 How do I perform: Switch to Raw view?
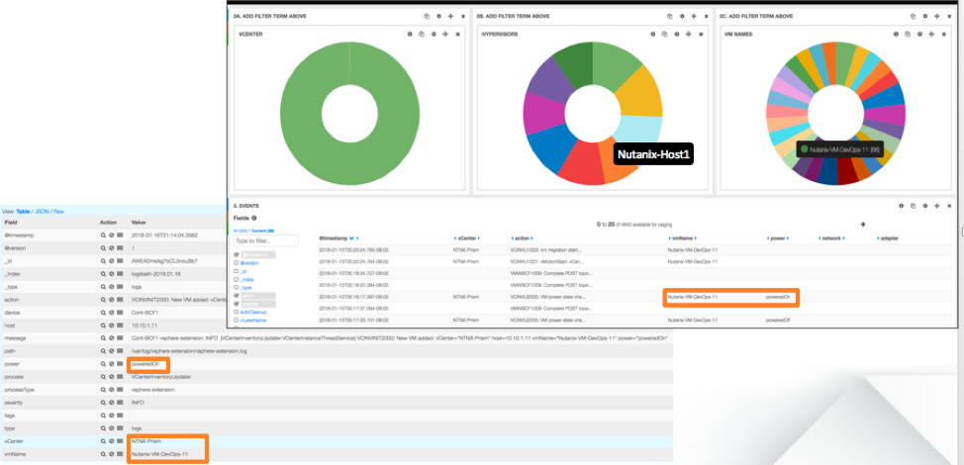click(59, 212)
